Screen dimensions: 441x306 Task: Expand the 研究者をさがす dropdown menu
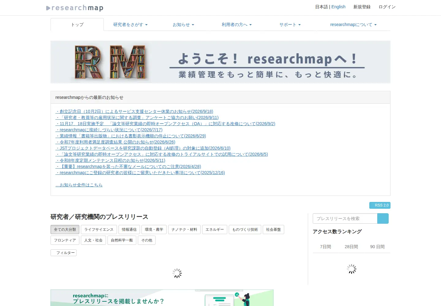coord(130,24)
